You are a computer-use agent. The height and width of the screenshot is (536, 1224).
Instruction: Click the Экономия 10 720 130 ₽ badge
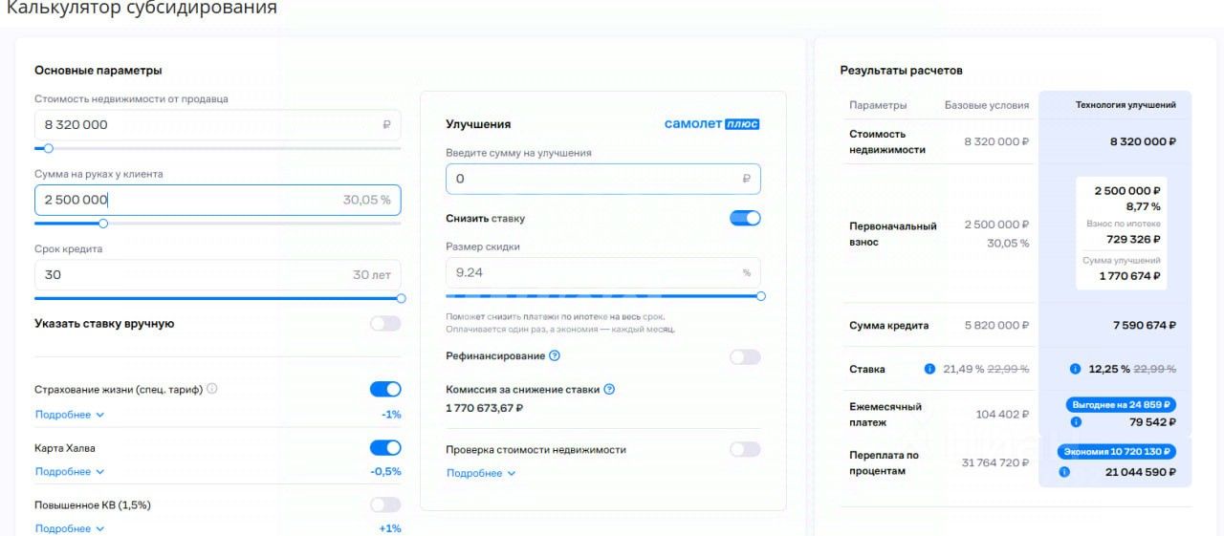pyautogui.click(x=1117, y=452)
